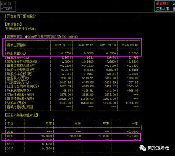175x156 pixels.
Task: Click the 15500.00 total shares value for 2021-03-31
Action: pyautogui.click(x=65, y=103)
